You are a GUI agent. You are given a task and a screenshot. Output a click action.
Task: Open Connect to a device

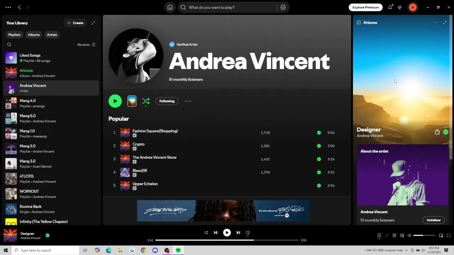pyautogui.click(x=402, y=236)
